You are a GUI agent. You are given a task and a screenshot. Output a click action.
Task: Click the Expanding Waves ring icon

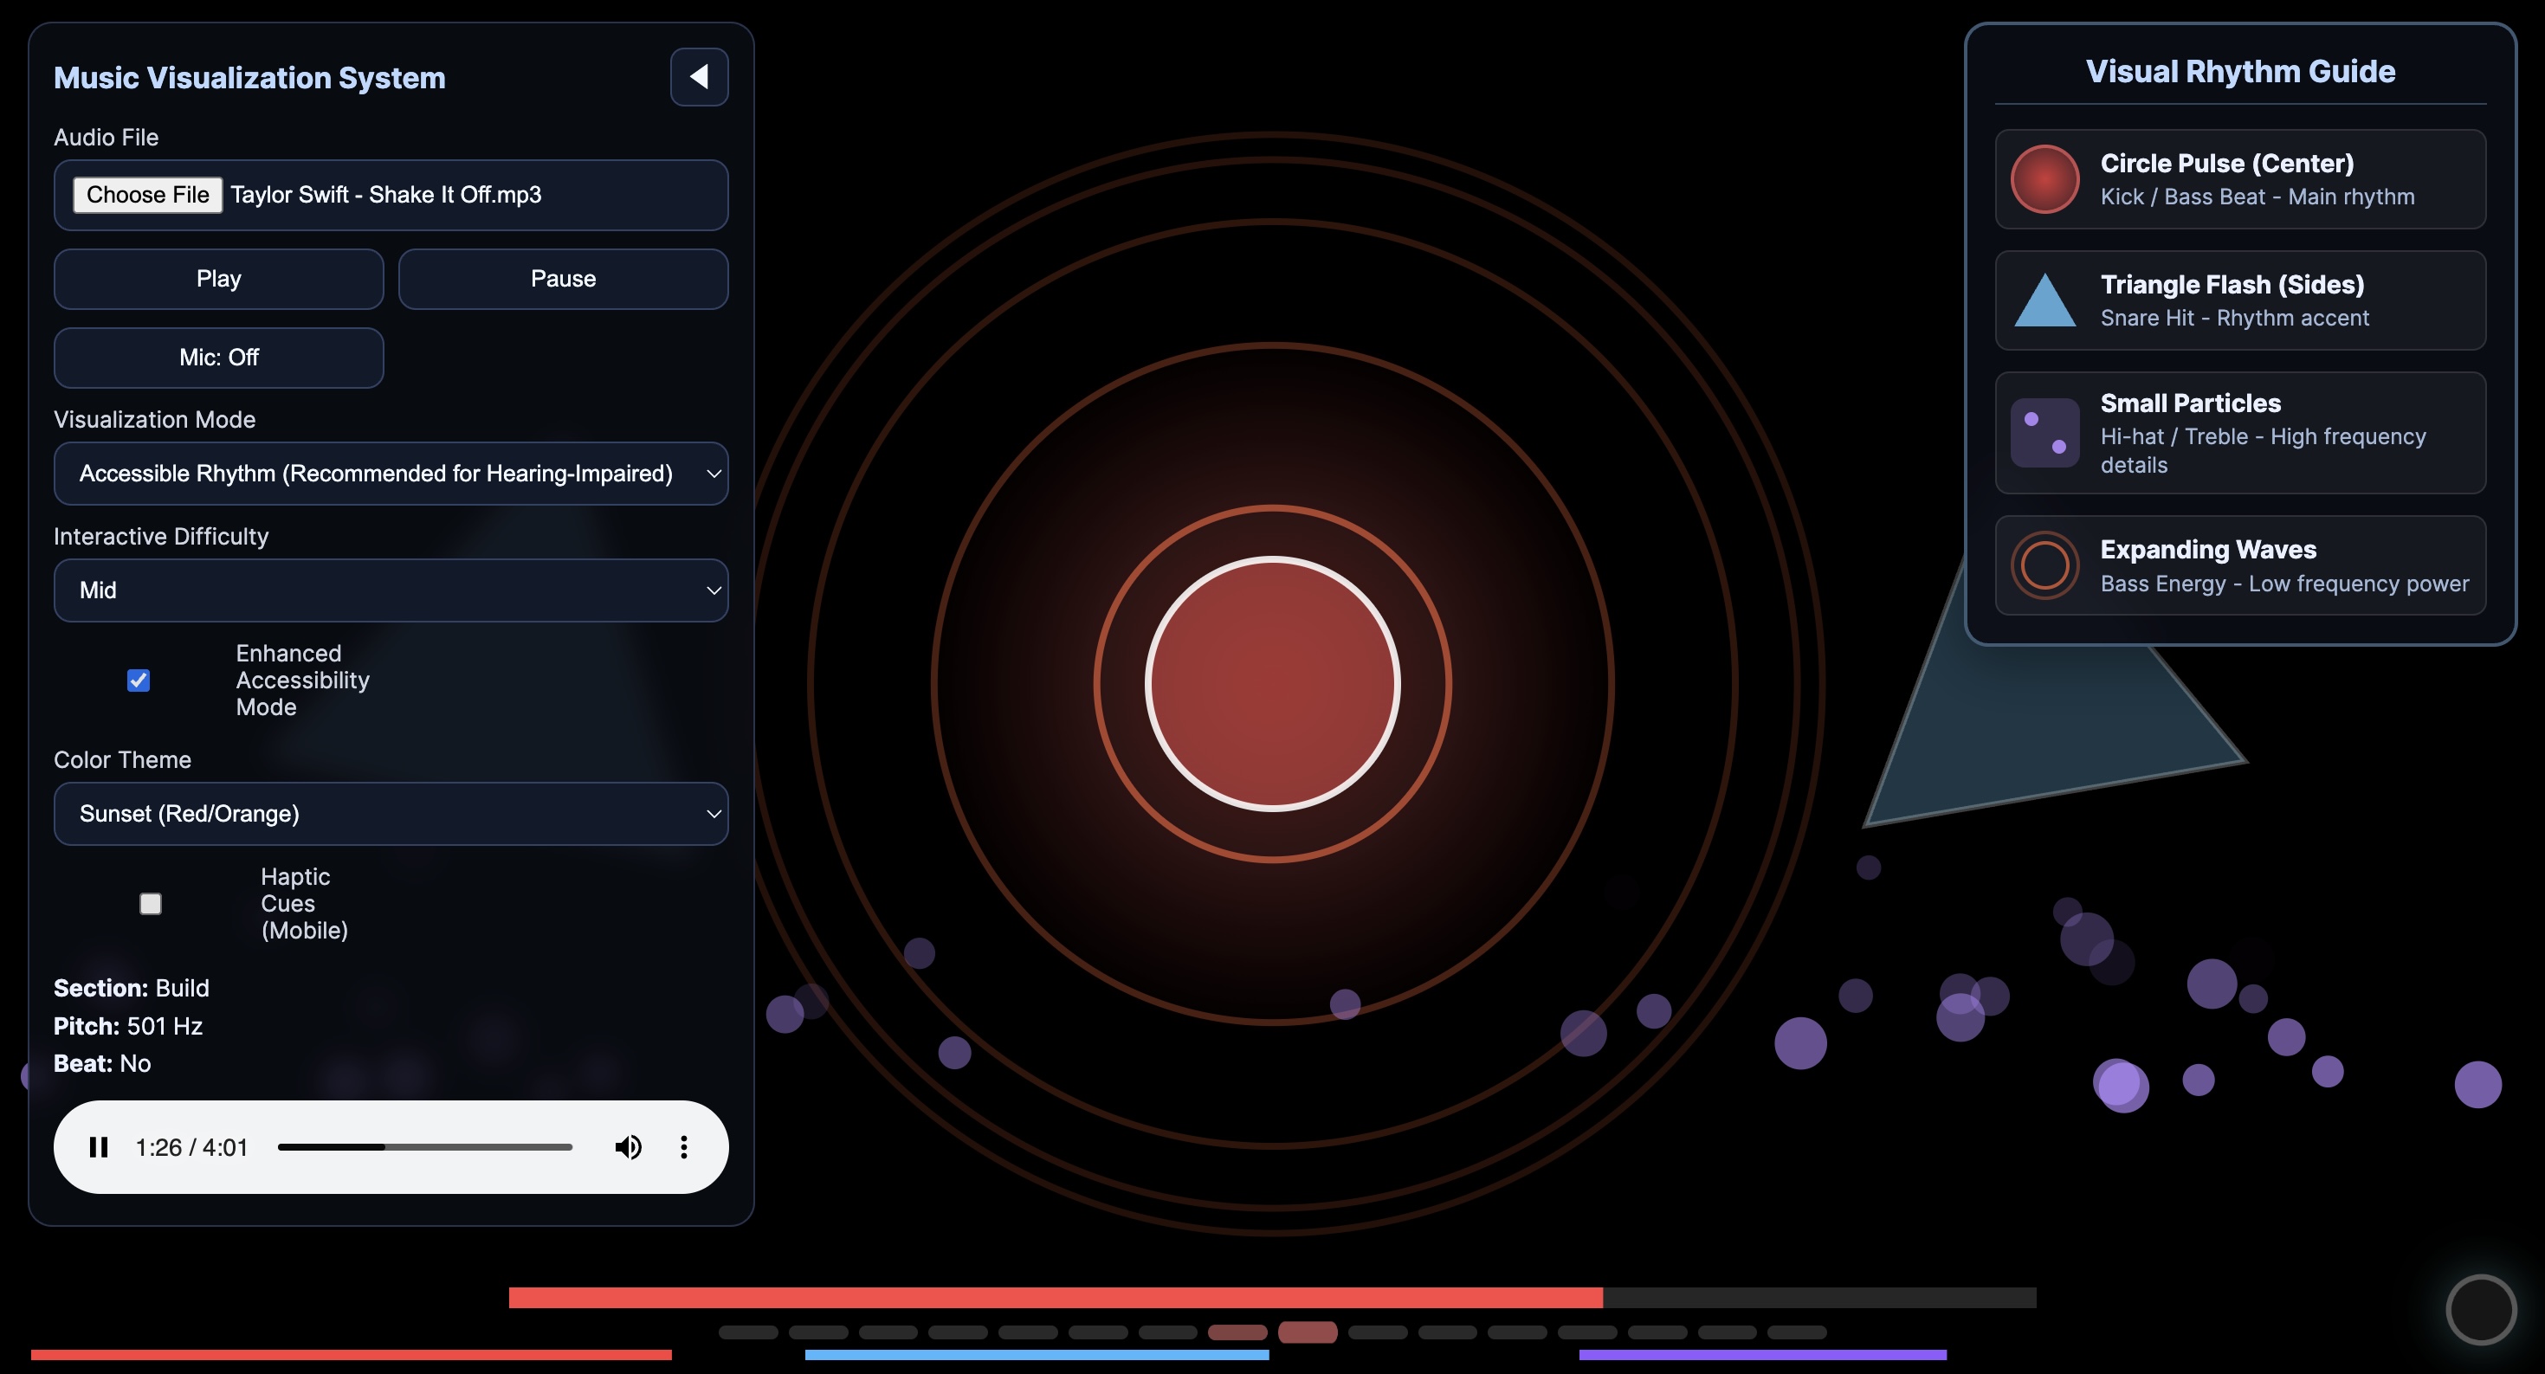coord(2044,565)
